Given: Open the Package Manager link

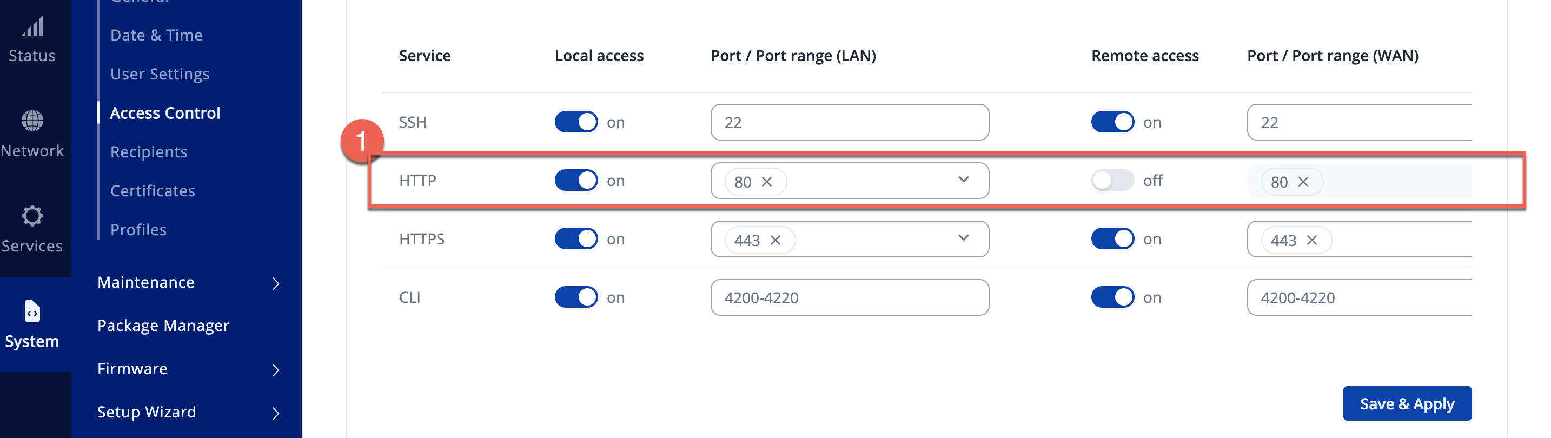Looking at the screenshot, I should [163, 326].
